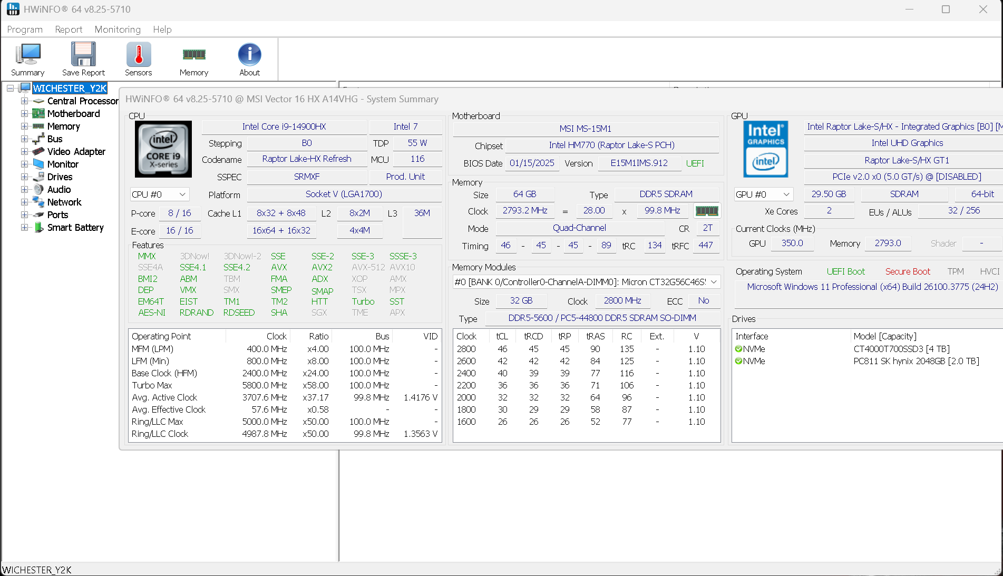
Task: Click the Microsoft Windows 11 Professional text
Action: pyautogui.click(x=872, y=287)
